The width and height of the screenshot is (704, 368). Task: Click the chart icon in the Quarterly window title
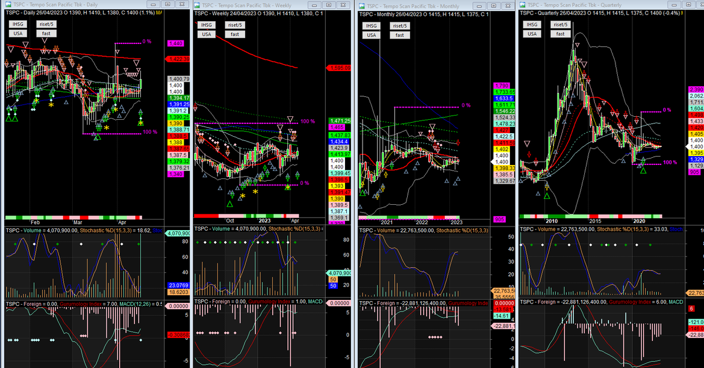pyautogui.click(x=523, y=4)
